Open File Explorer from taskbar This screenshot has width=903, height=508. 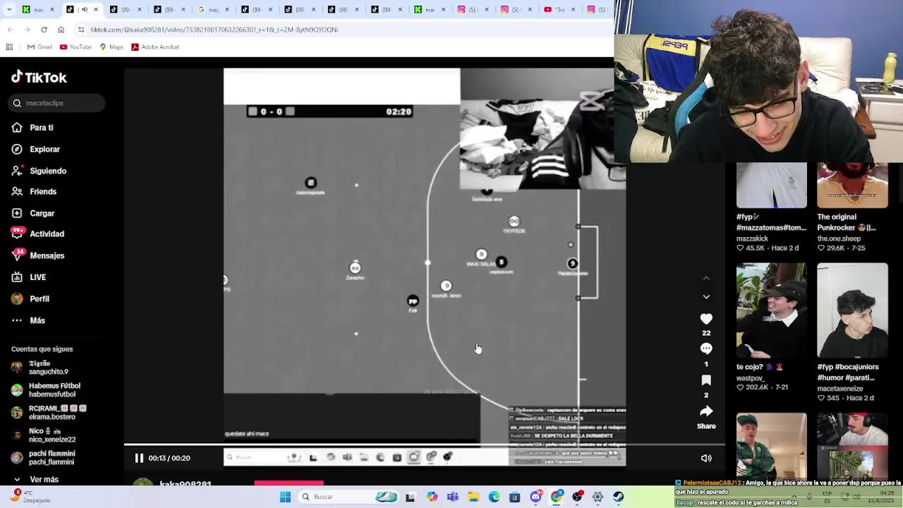tap(473, 497)
